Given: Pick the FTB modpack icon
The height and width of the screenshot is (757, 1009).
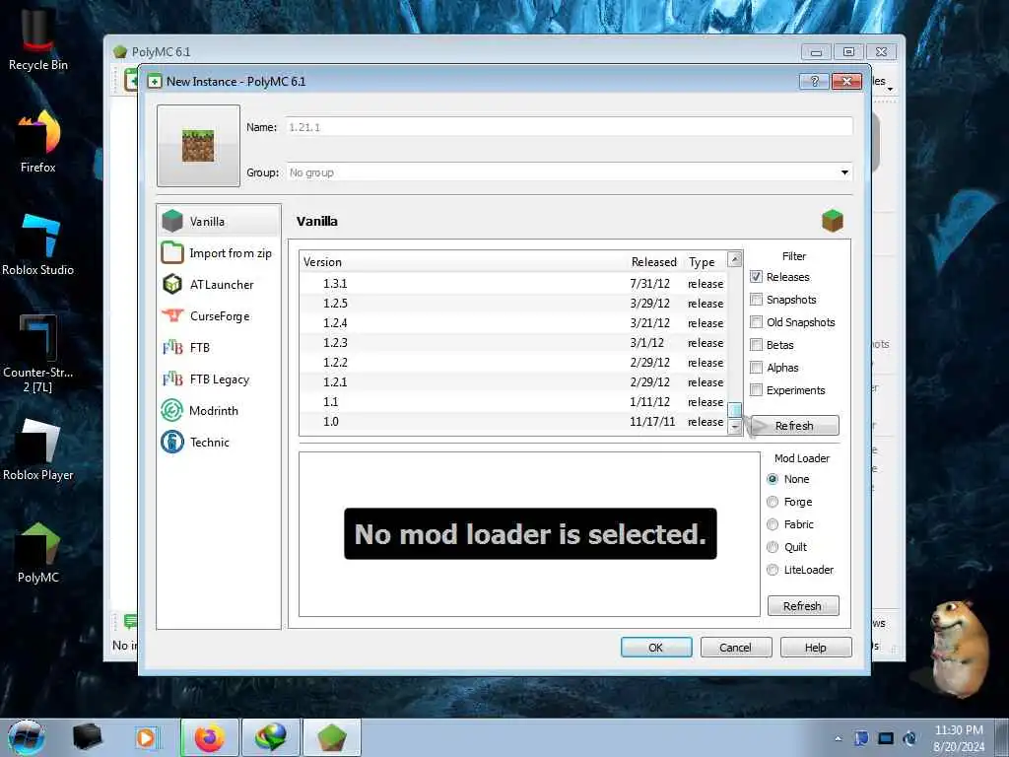Looking at the screenshot, I should (x=172, y=348).
